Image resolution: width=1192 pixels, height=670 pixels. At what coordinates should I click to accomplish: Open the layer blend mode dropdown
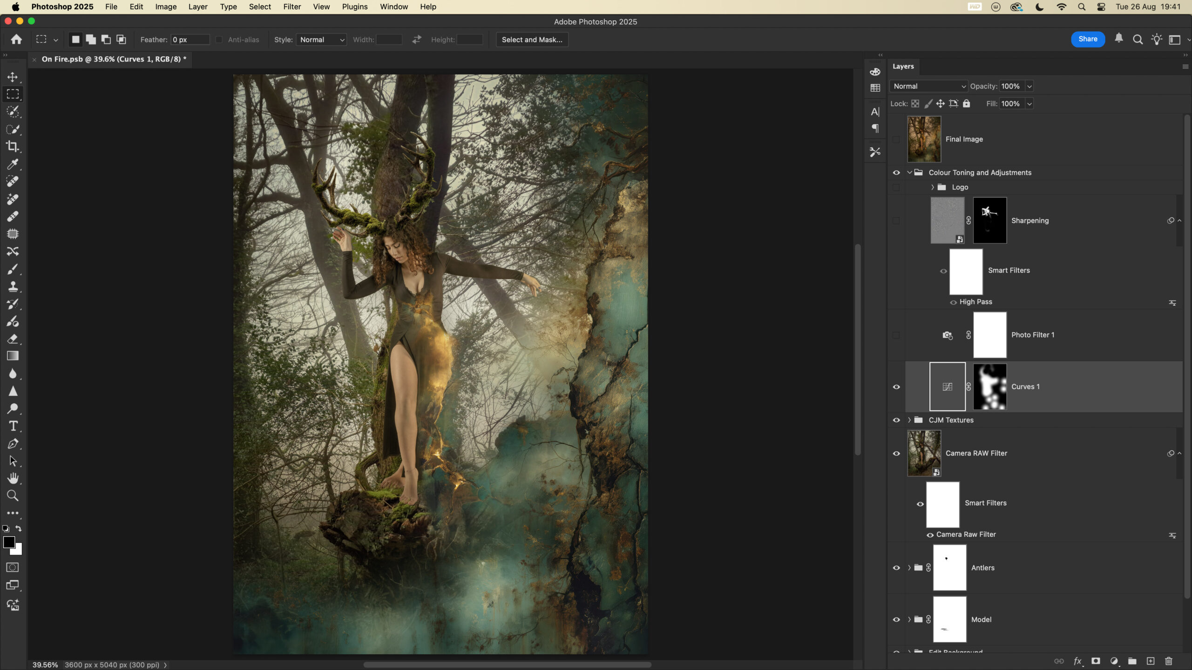(929, 86)
